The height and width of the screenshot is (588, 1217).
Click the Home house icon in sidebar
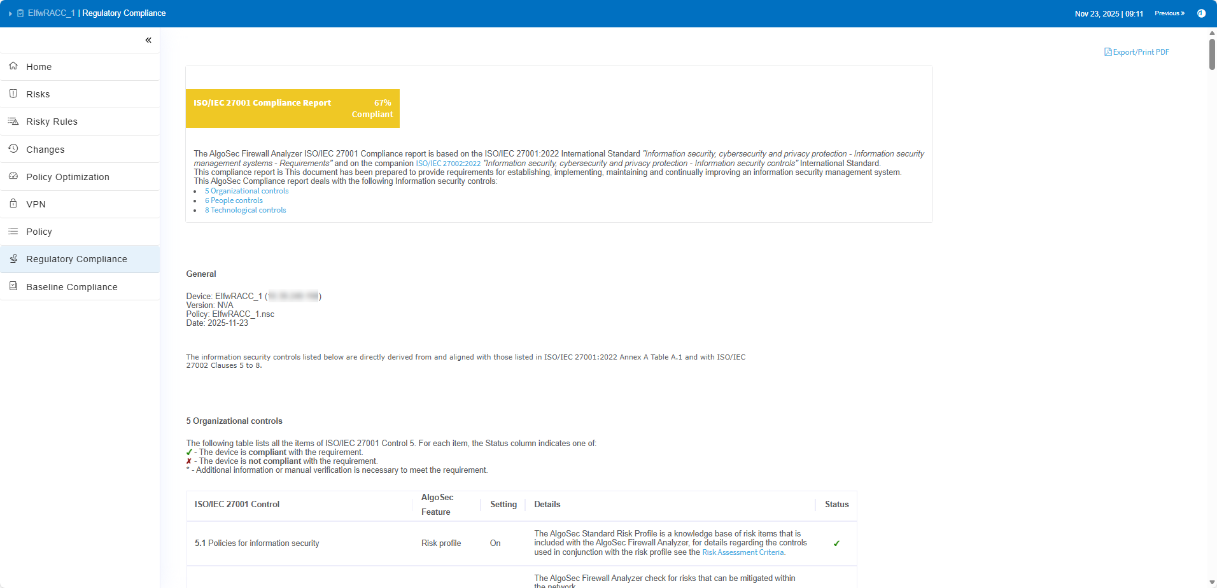pos(13,66)
